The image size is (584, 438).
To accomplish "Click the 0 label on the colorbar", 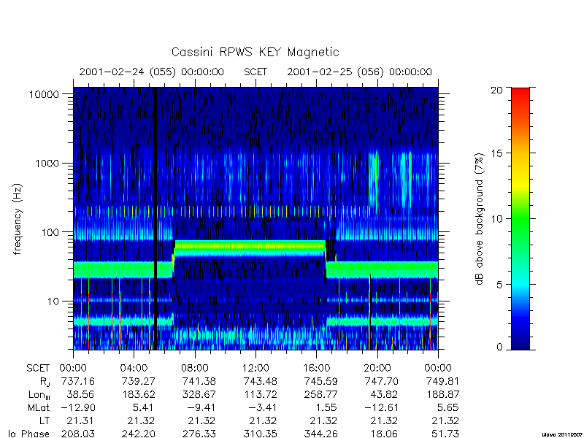I will (499, 347).
